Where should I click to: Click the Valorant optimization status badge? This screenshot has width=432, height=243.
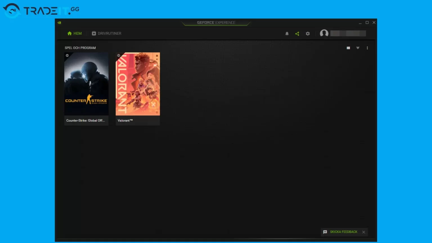pyautogui.click(x=119, y=55)
